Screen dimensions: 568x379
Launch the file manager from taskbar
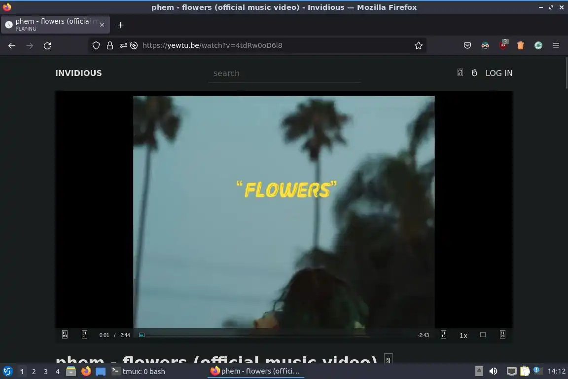(x=71, y=371)
